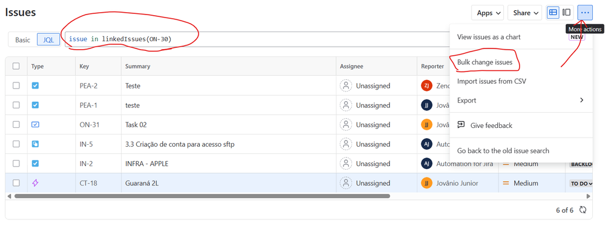Switch to Basic search mode
The image size is (605, 226).
(23, 40)
